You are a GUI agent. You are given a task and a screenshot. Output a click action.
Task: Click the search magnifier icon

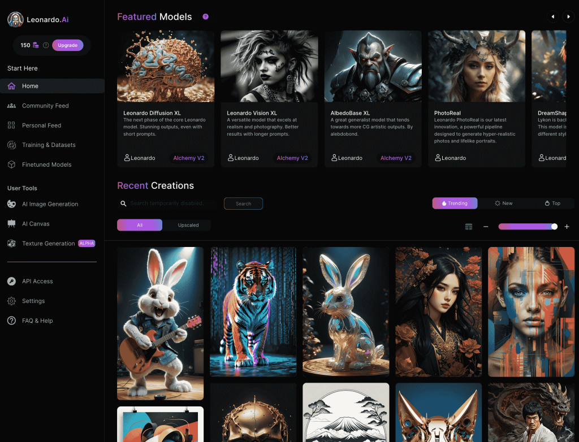[123, 203]
